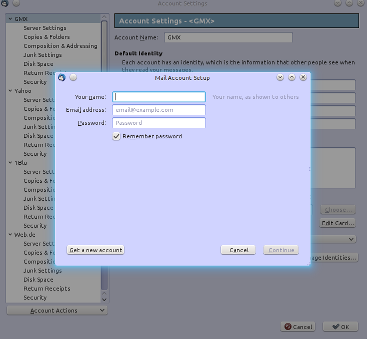367x339 pixels.
Task: Select Security under GMX
Action: (35, 82)
